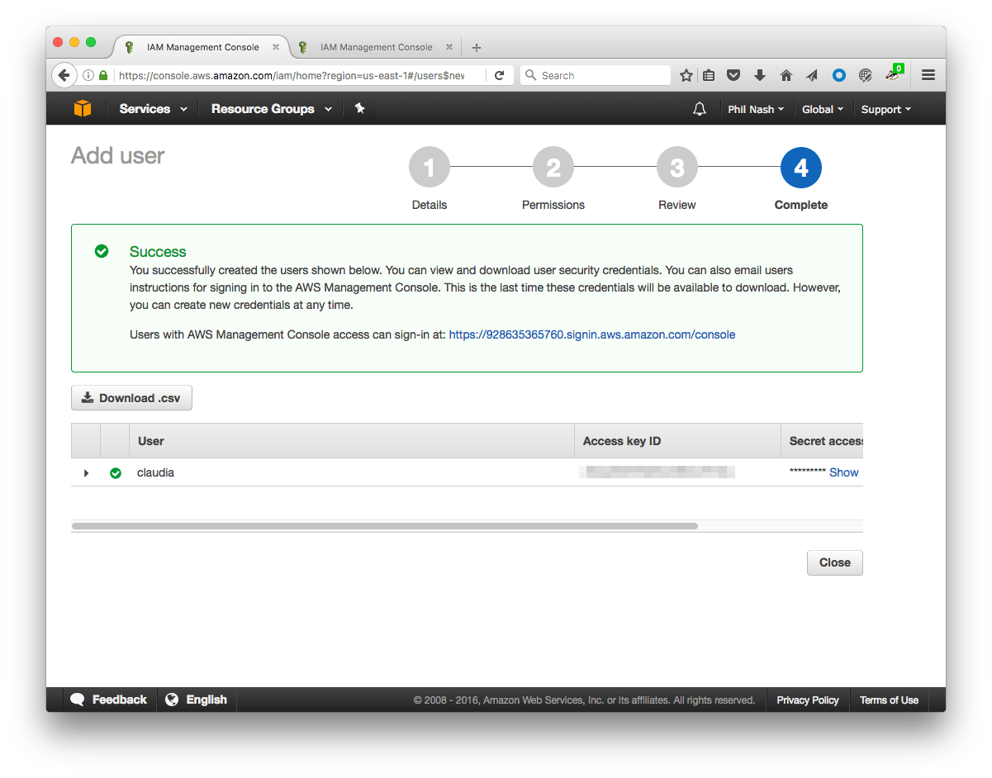Click the pin shortcuts icon in navbar
Screen dimensions: 992x778
click(359, 108)
